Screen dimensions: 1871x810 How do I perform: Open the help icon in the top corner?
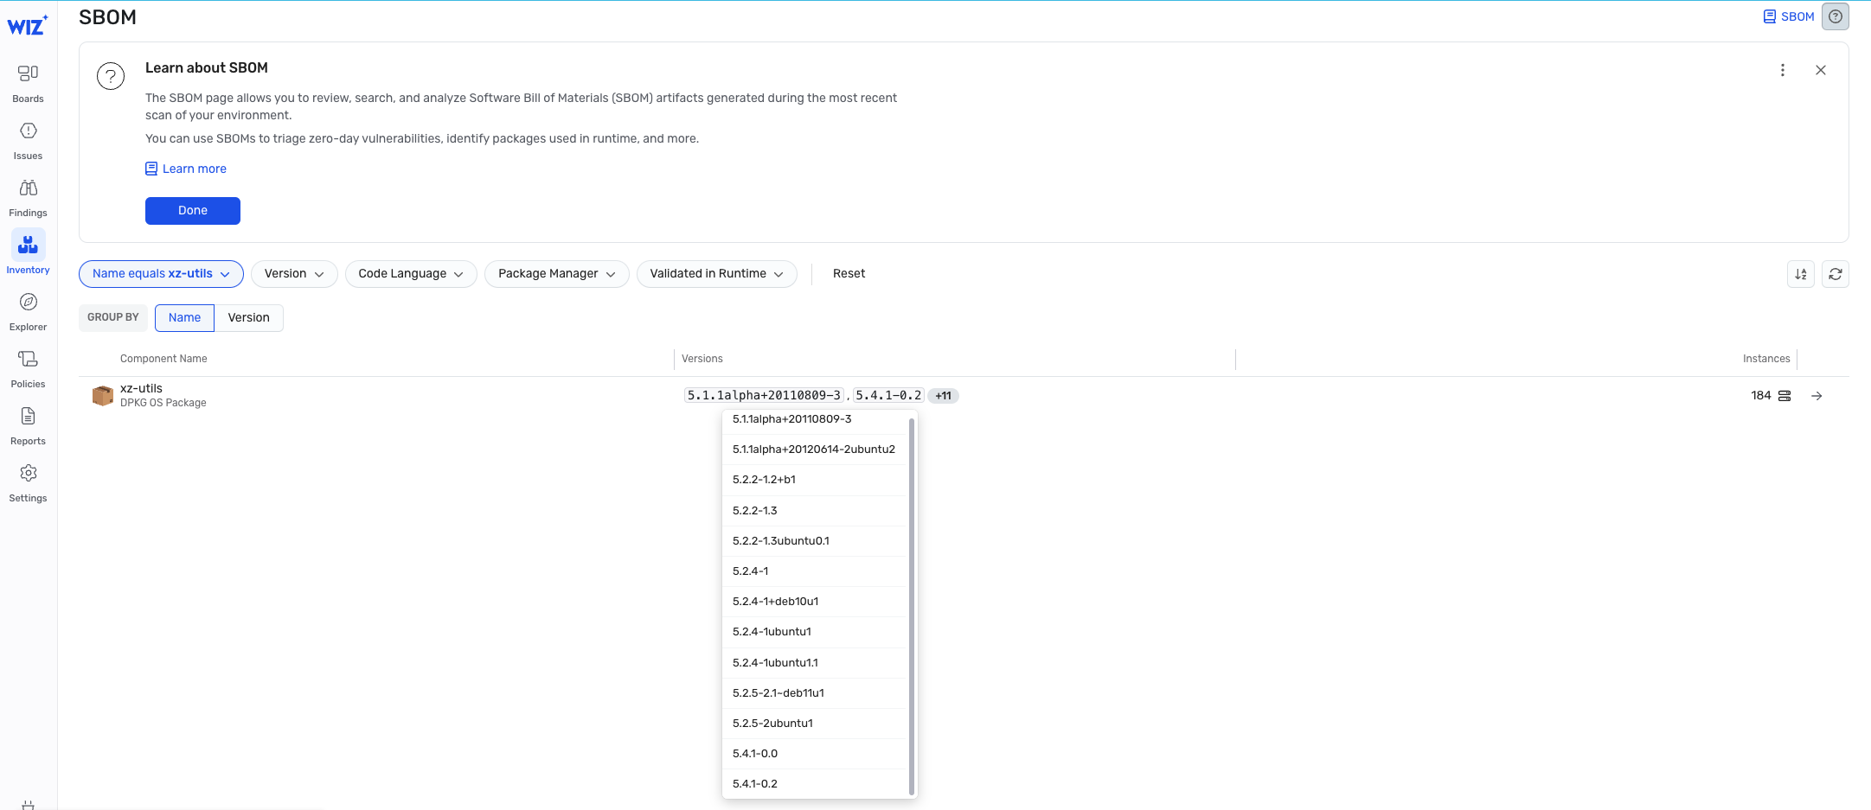pos(1835,16)
